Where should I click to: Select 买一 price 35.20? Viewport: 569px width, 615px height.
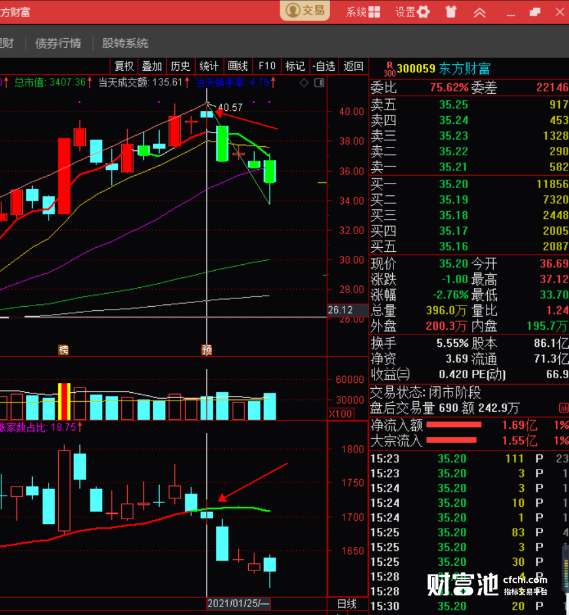[454, 184]
